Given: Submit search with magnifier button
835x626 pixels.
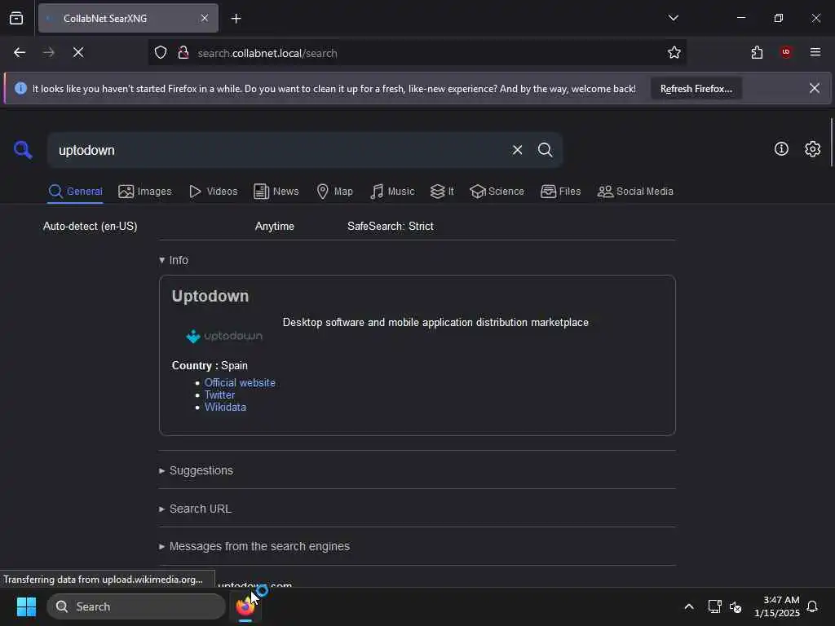Looking at the screenshot, I should click(x=545, y=150).
